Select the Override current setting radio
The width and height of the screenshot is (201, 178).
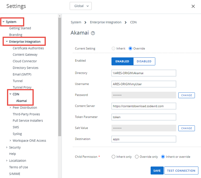[130, 48]
